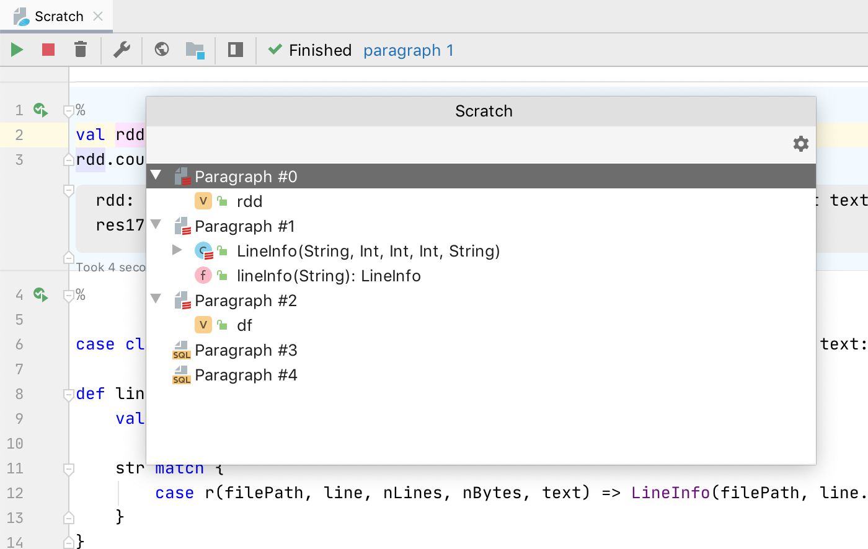Viewport: 868px width, 549px height.
Task: Close the Scratch tab
Action: (98, 16)
